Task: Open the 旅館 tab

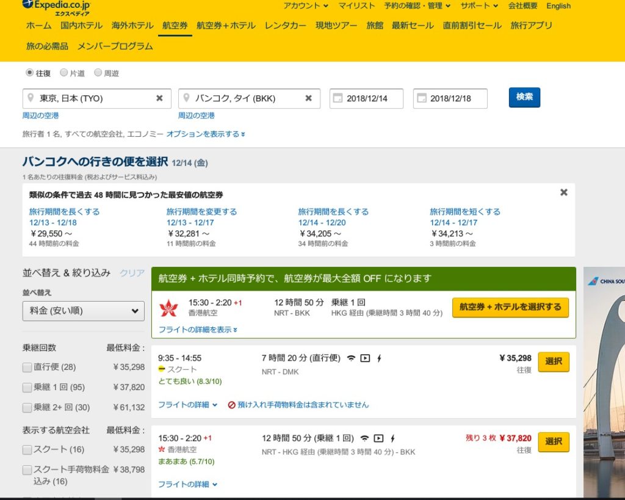Action: [375, 26]
